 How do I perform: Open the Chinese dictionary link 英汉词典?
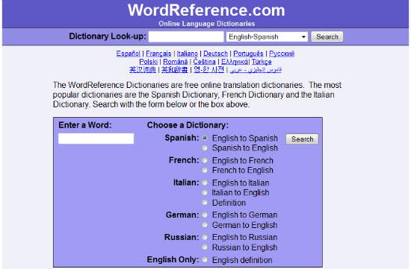coord(143,70)
